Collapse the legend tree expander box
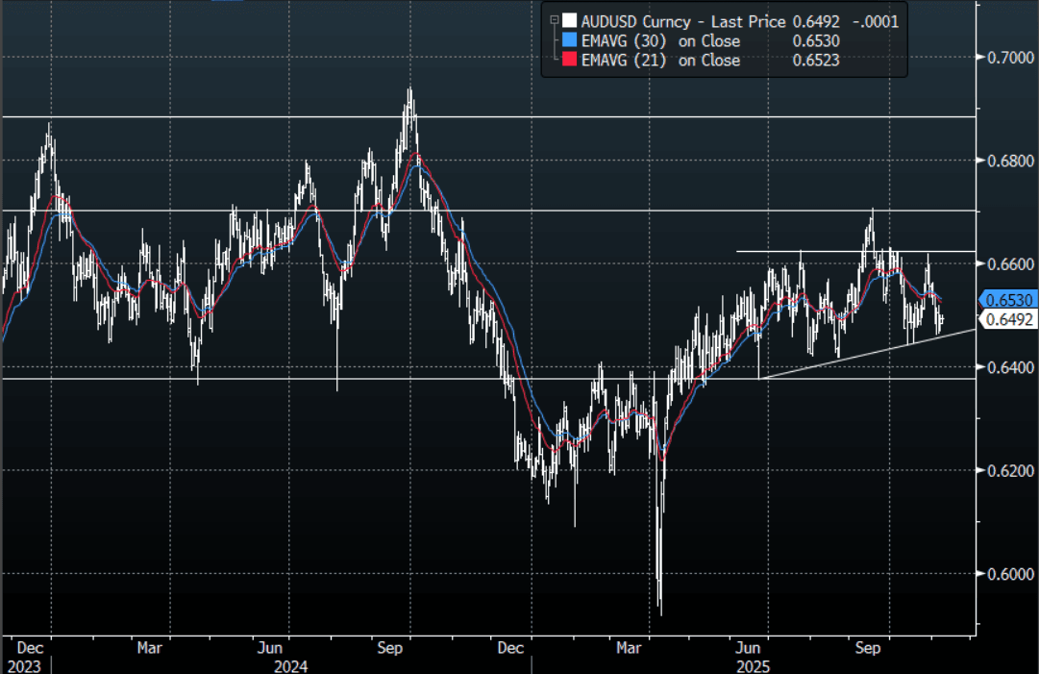The width and height of the screenshot is (1039, 674). (x=554, y=21)
